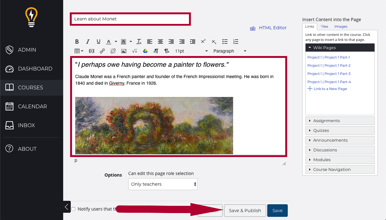This screenshot has width=386, height=220.
Task: Center align the text
Action: pyautogui.click(x=160, y=42)
